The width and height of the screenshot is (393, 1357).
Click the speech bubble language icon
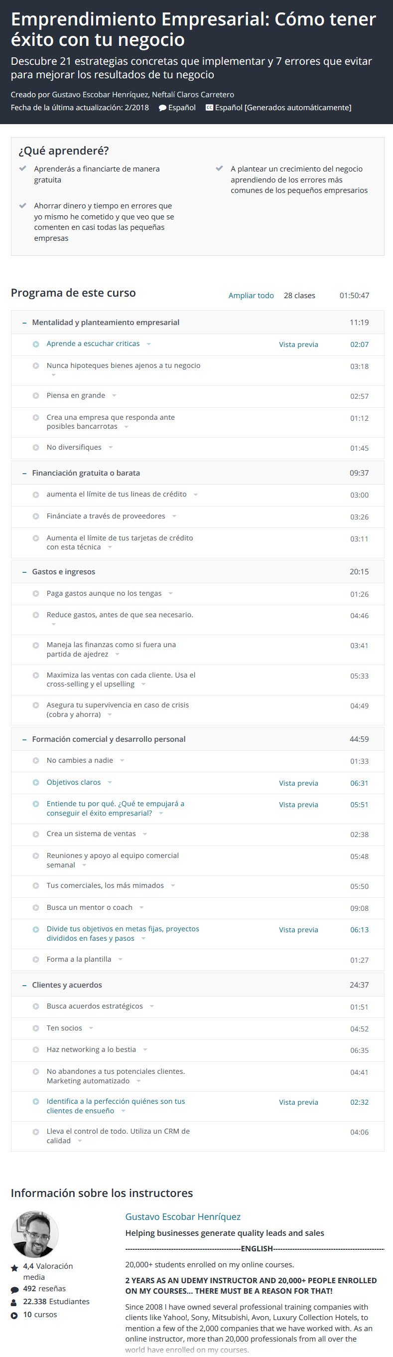click(x=162, y=108)
